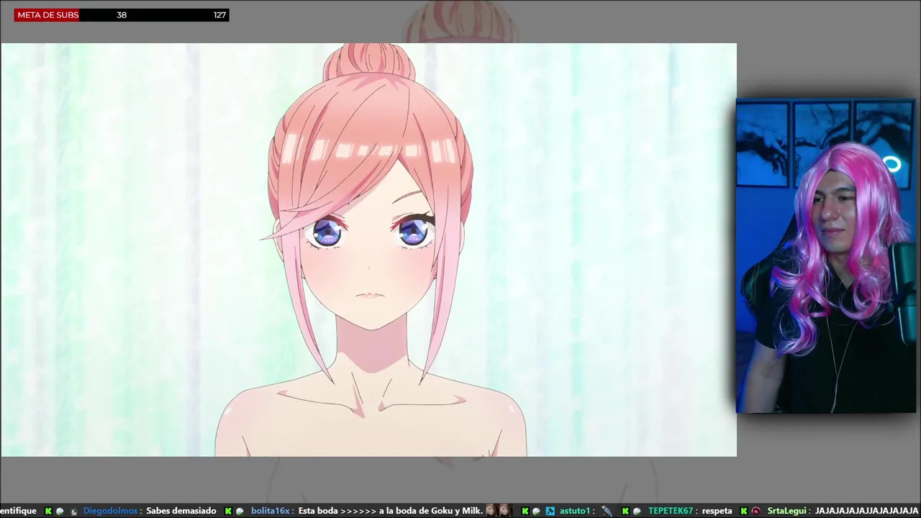Click the Kick badge before Diegodolmos

[48, 511]
